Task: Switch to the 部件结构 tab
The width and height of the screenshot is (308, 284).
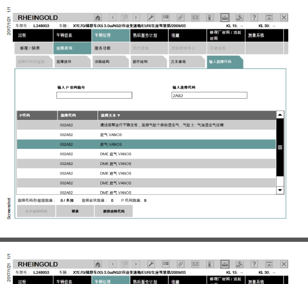Action: [x=149, y=62]
